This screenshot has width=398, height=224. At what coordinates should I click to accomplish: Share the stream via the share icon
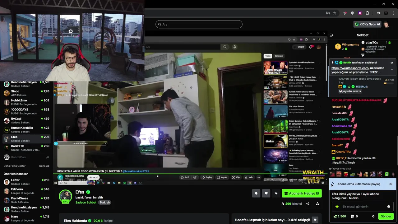pyautogui.click(x=308, y=204)
